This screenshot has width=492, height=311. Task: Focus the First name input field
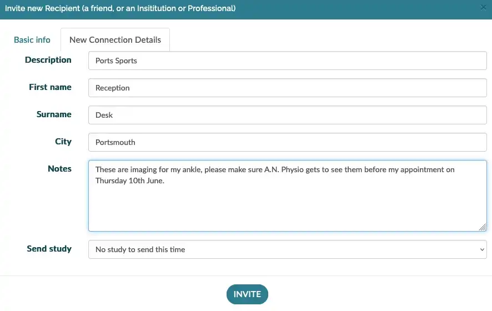point(287,88)
